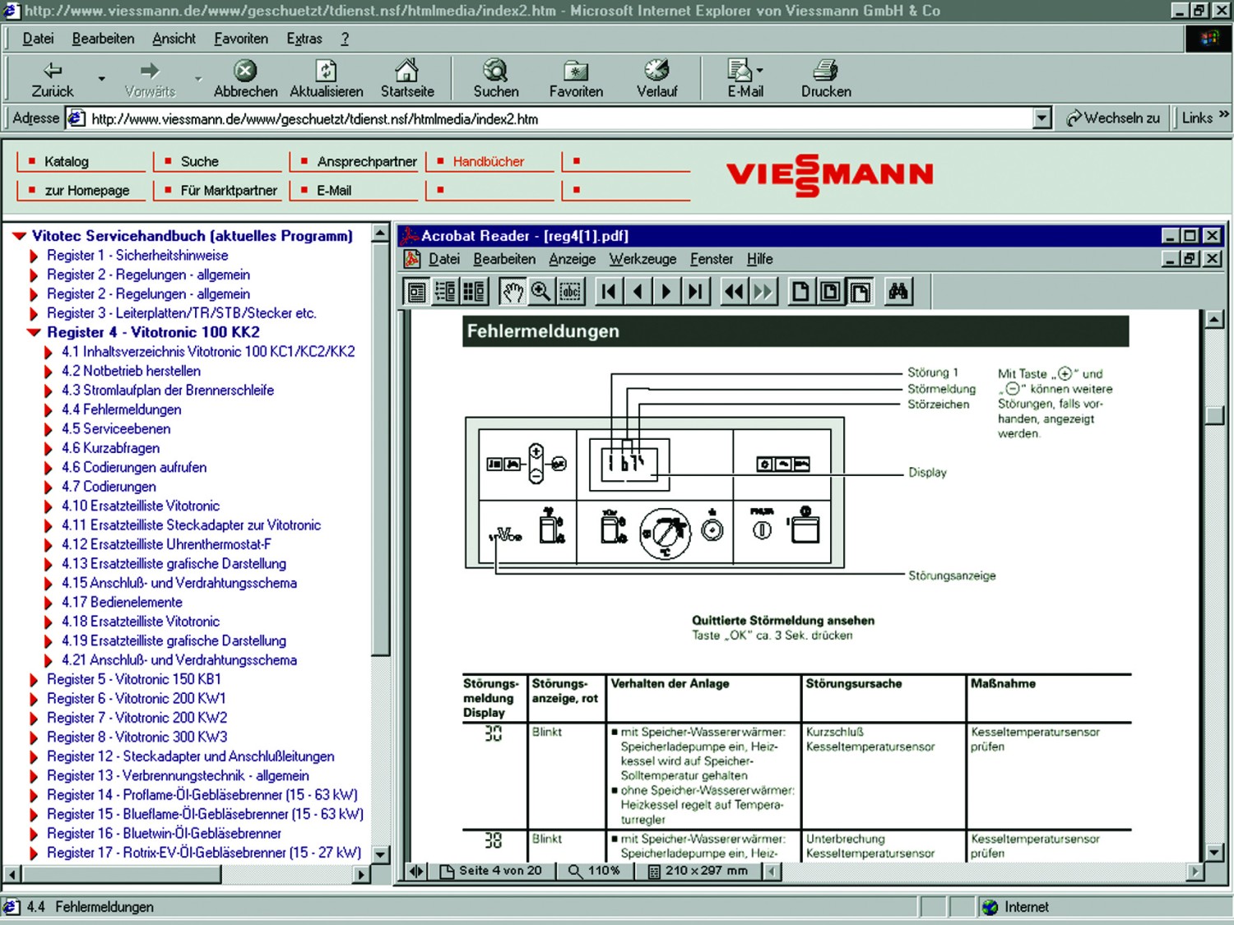Open the browser Favoriten menu

pyautogui.click(x=241, y=39)
